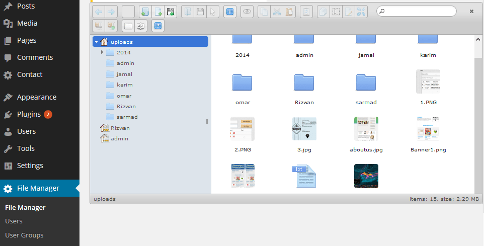Collapse the uploads root folder arrow
484x246 pixels.
click(x=96, y=42)
